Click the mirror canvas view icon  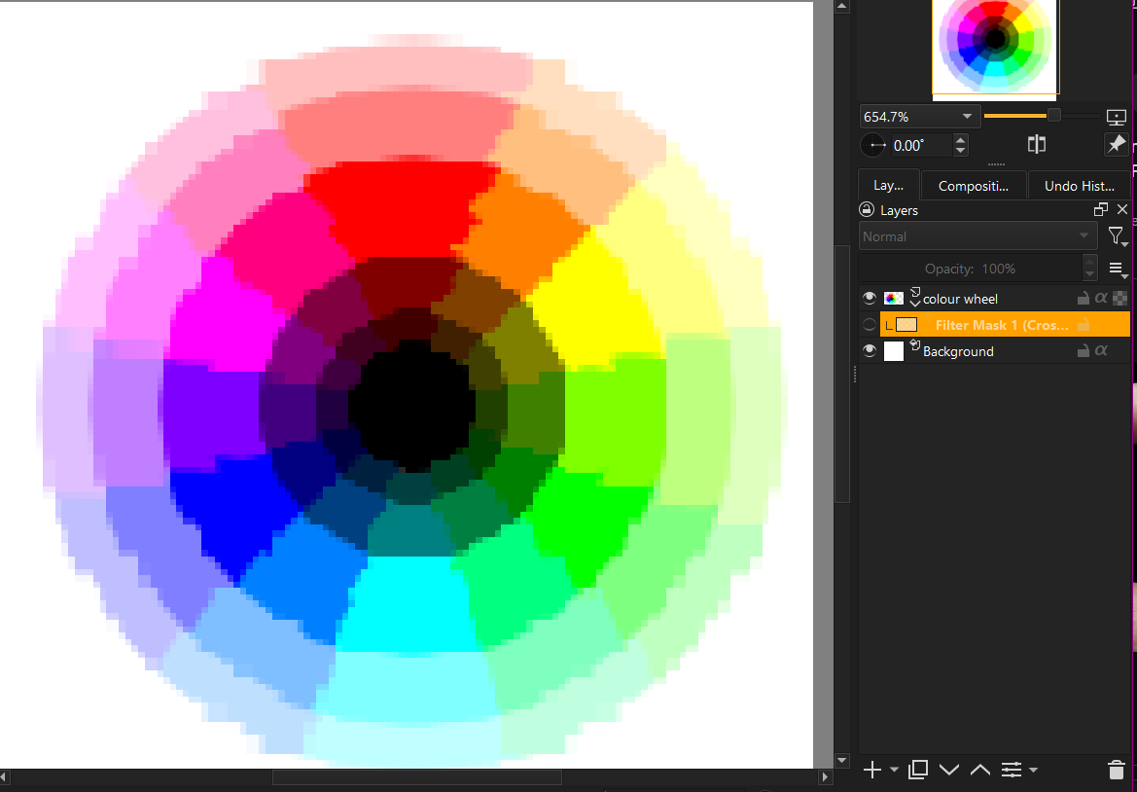1037,145
